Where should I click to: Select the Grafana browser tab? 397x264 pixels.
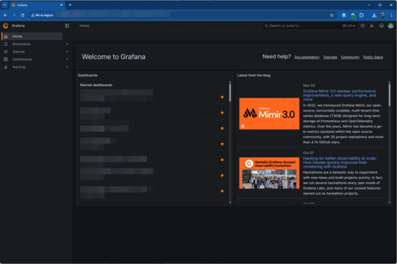(x=37, y=5)
